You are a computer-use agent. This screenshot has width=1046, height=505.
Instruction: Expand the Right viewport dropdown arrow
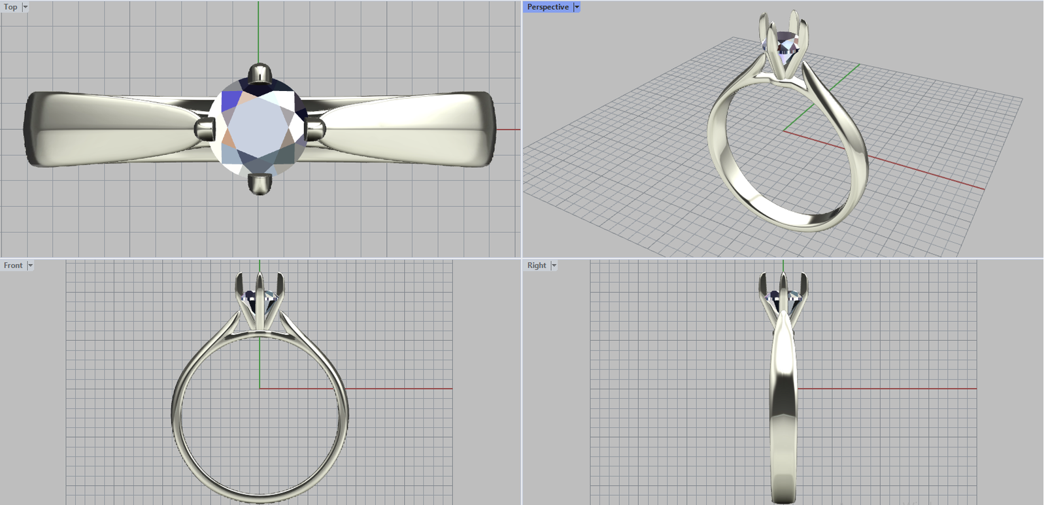click(x=554, y=266)
